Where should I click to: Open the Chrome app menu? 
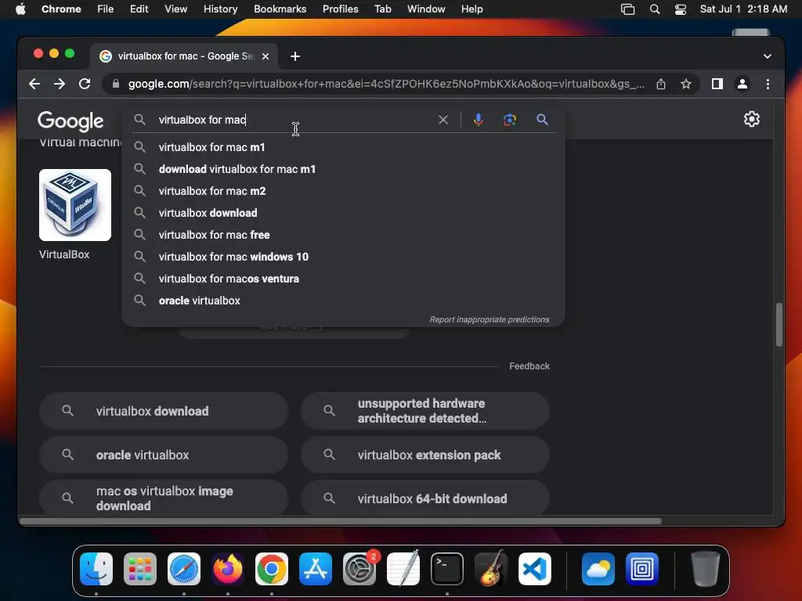[61, 9]
